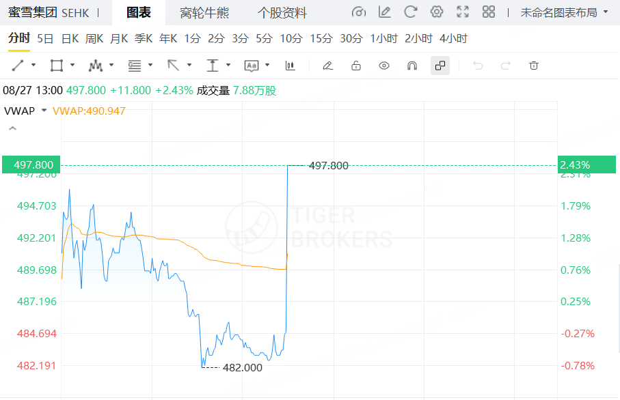Select the 季K timeframe

(144, 39)
